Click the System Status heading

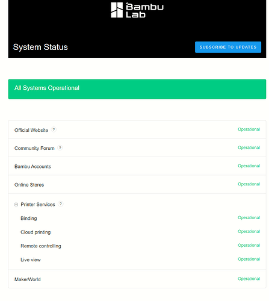[40, 47]
